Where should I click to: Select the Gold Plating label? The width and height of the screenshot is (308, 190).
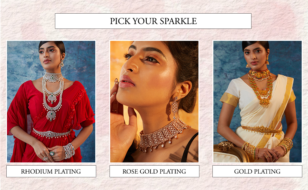pyautogui.click(x=257, y=171)
